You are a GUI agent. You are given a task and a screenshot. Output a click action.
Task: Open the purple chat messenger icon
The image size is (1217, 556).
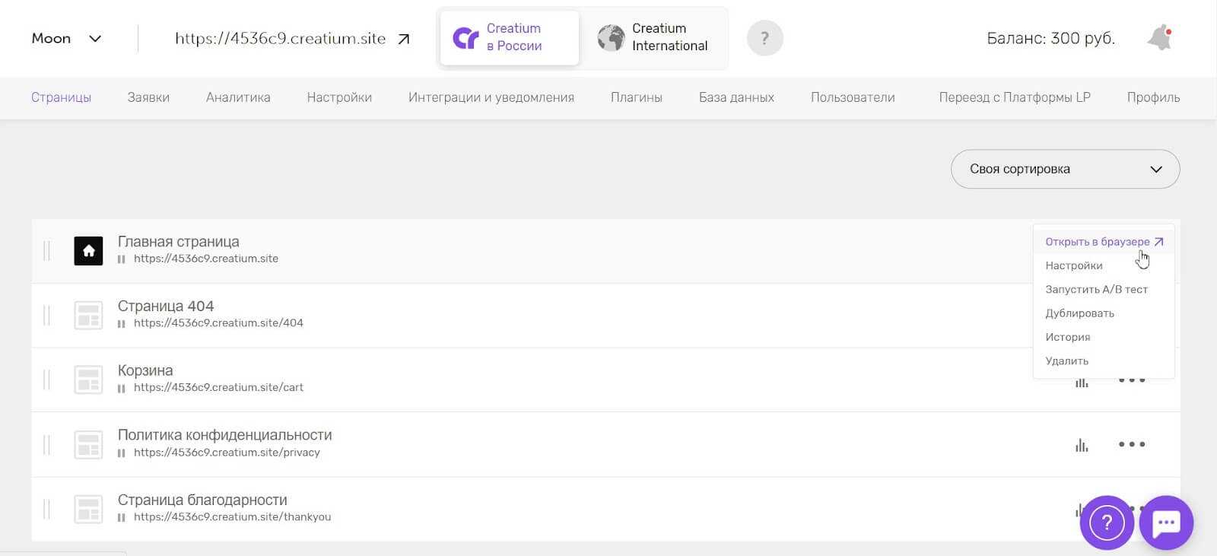point(1166,523)
